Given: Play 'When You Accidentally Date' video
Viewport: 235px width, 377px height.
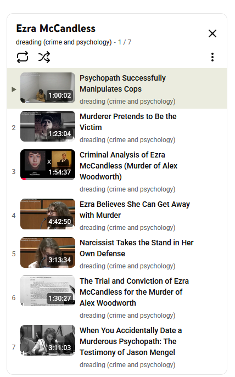Looking at the screenshot, I should (131, 341).
